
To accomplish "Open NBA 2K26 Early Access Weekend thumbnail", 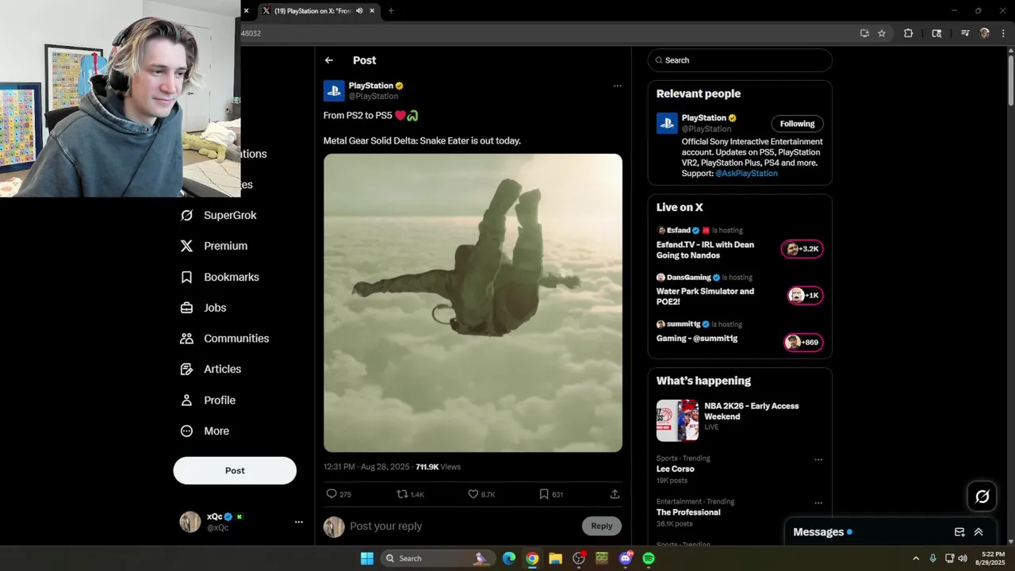I will pyautogui.click(x=677, y=420).
